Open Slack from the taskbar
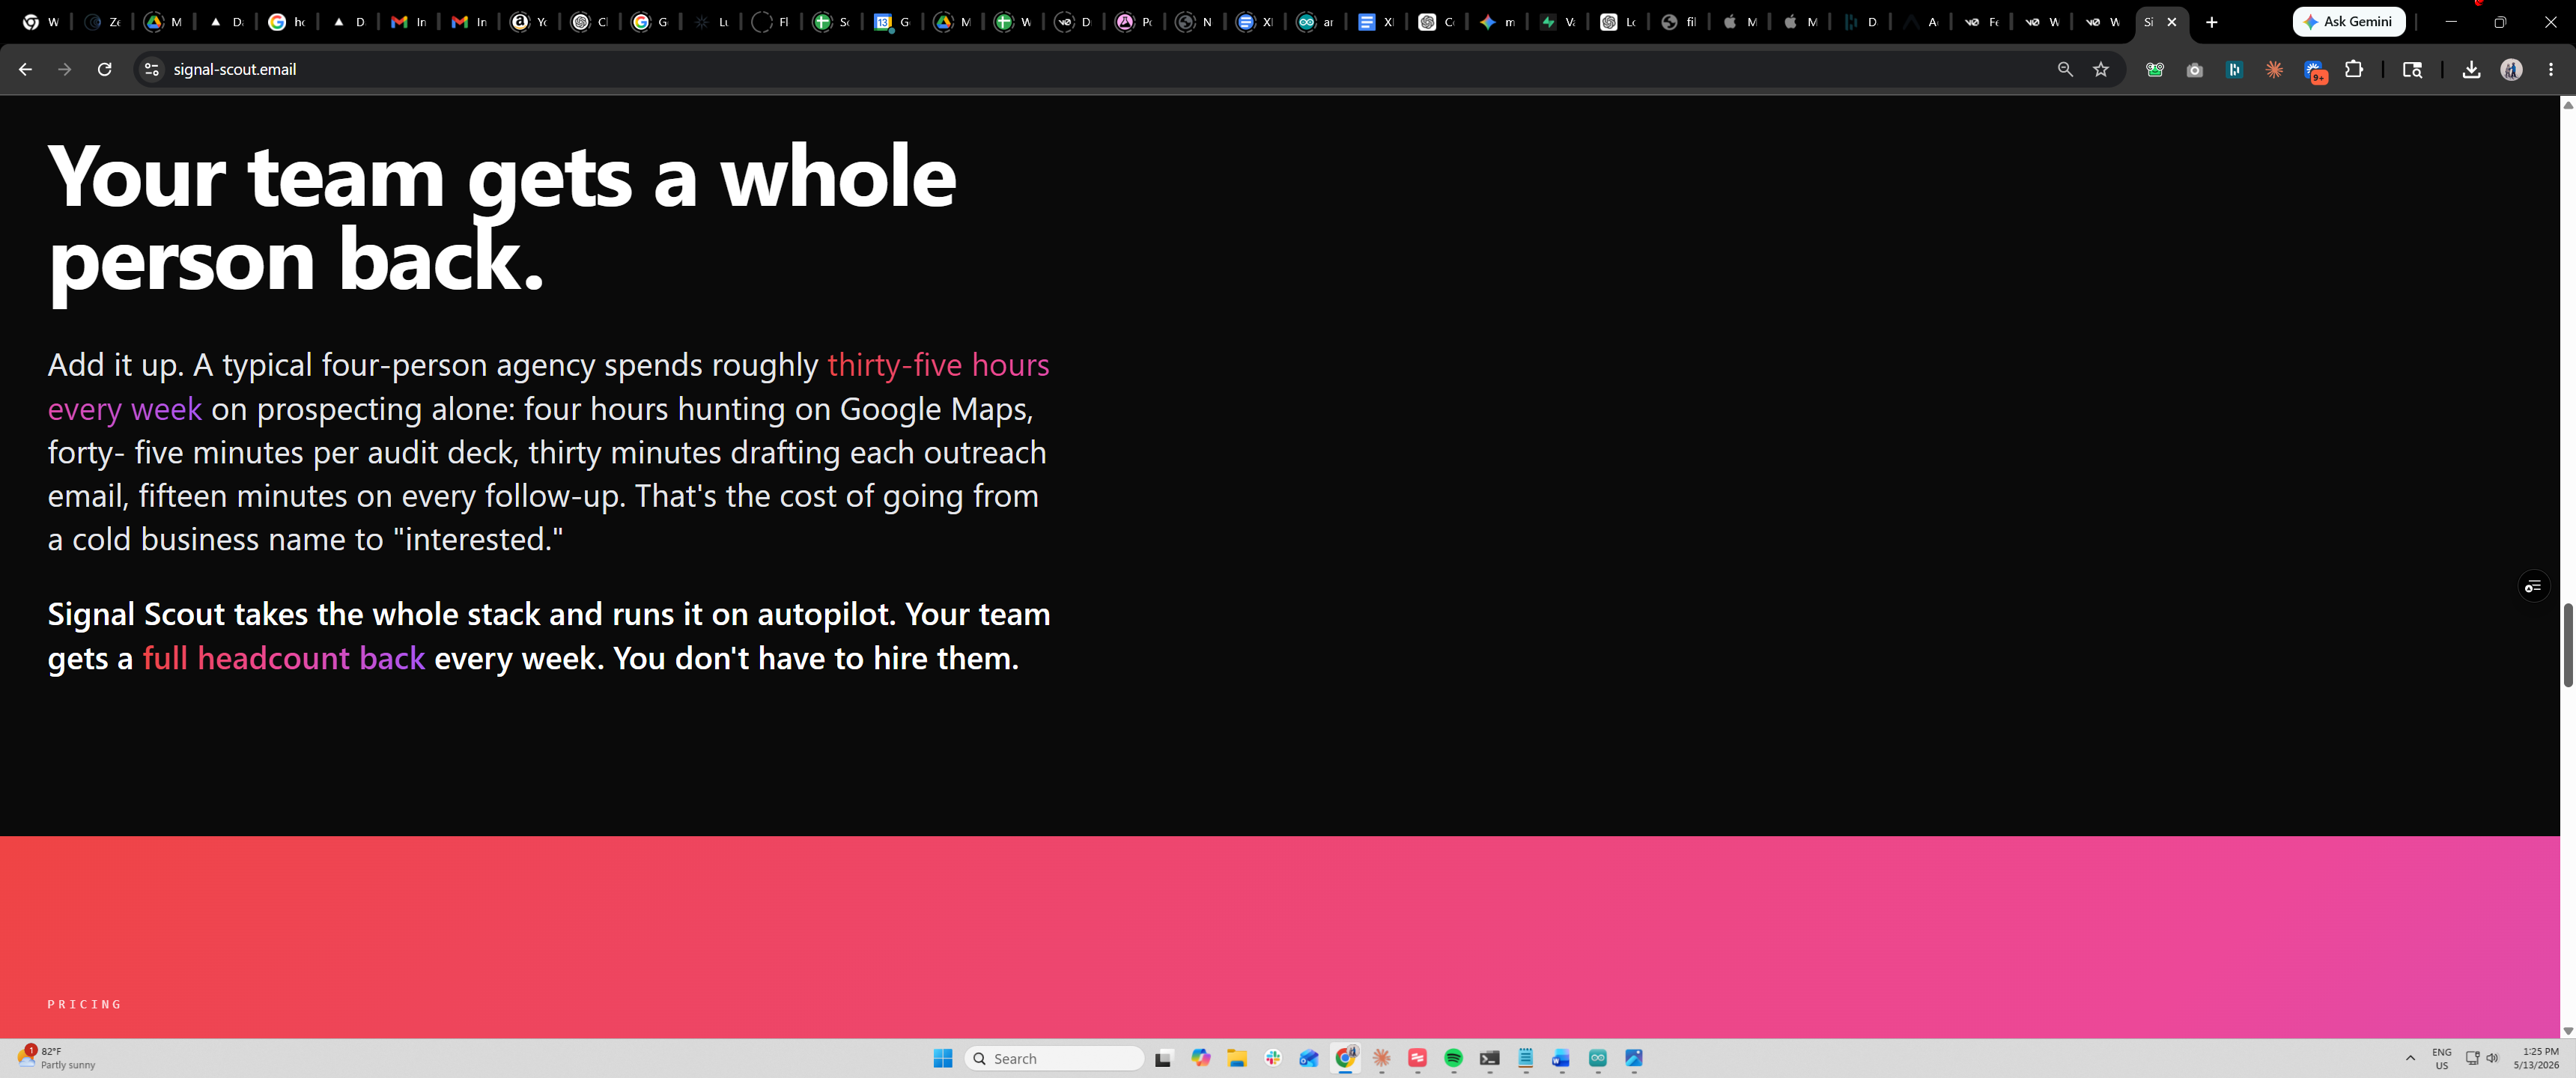Screen dimensions: 2576x1078 (1273, 1058)
